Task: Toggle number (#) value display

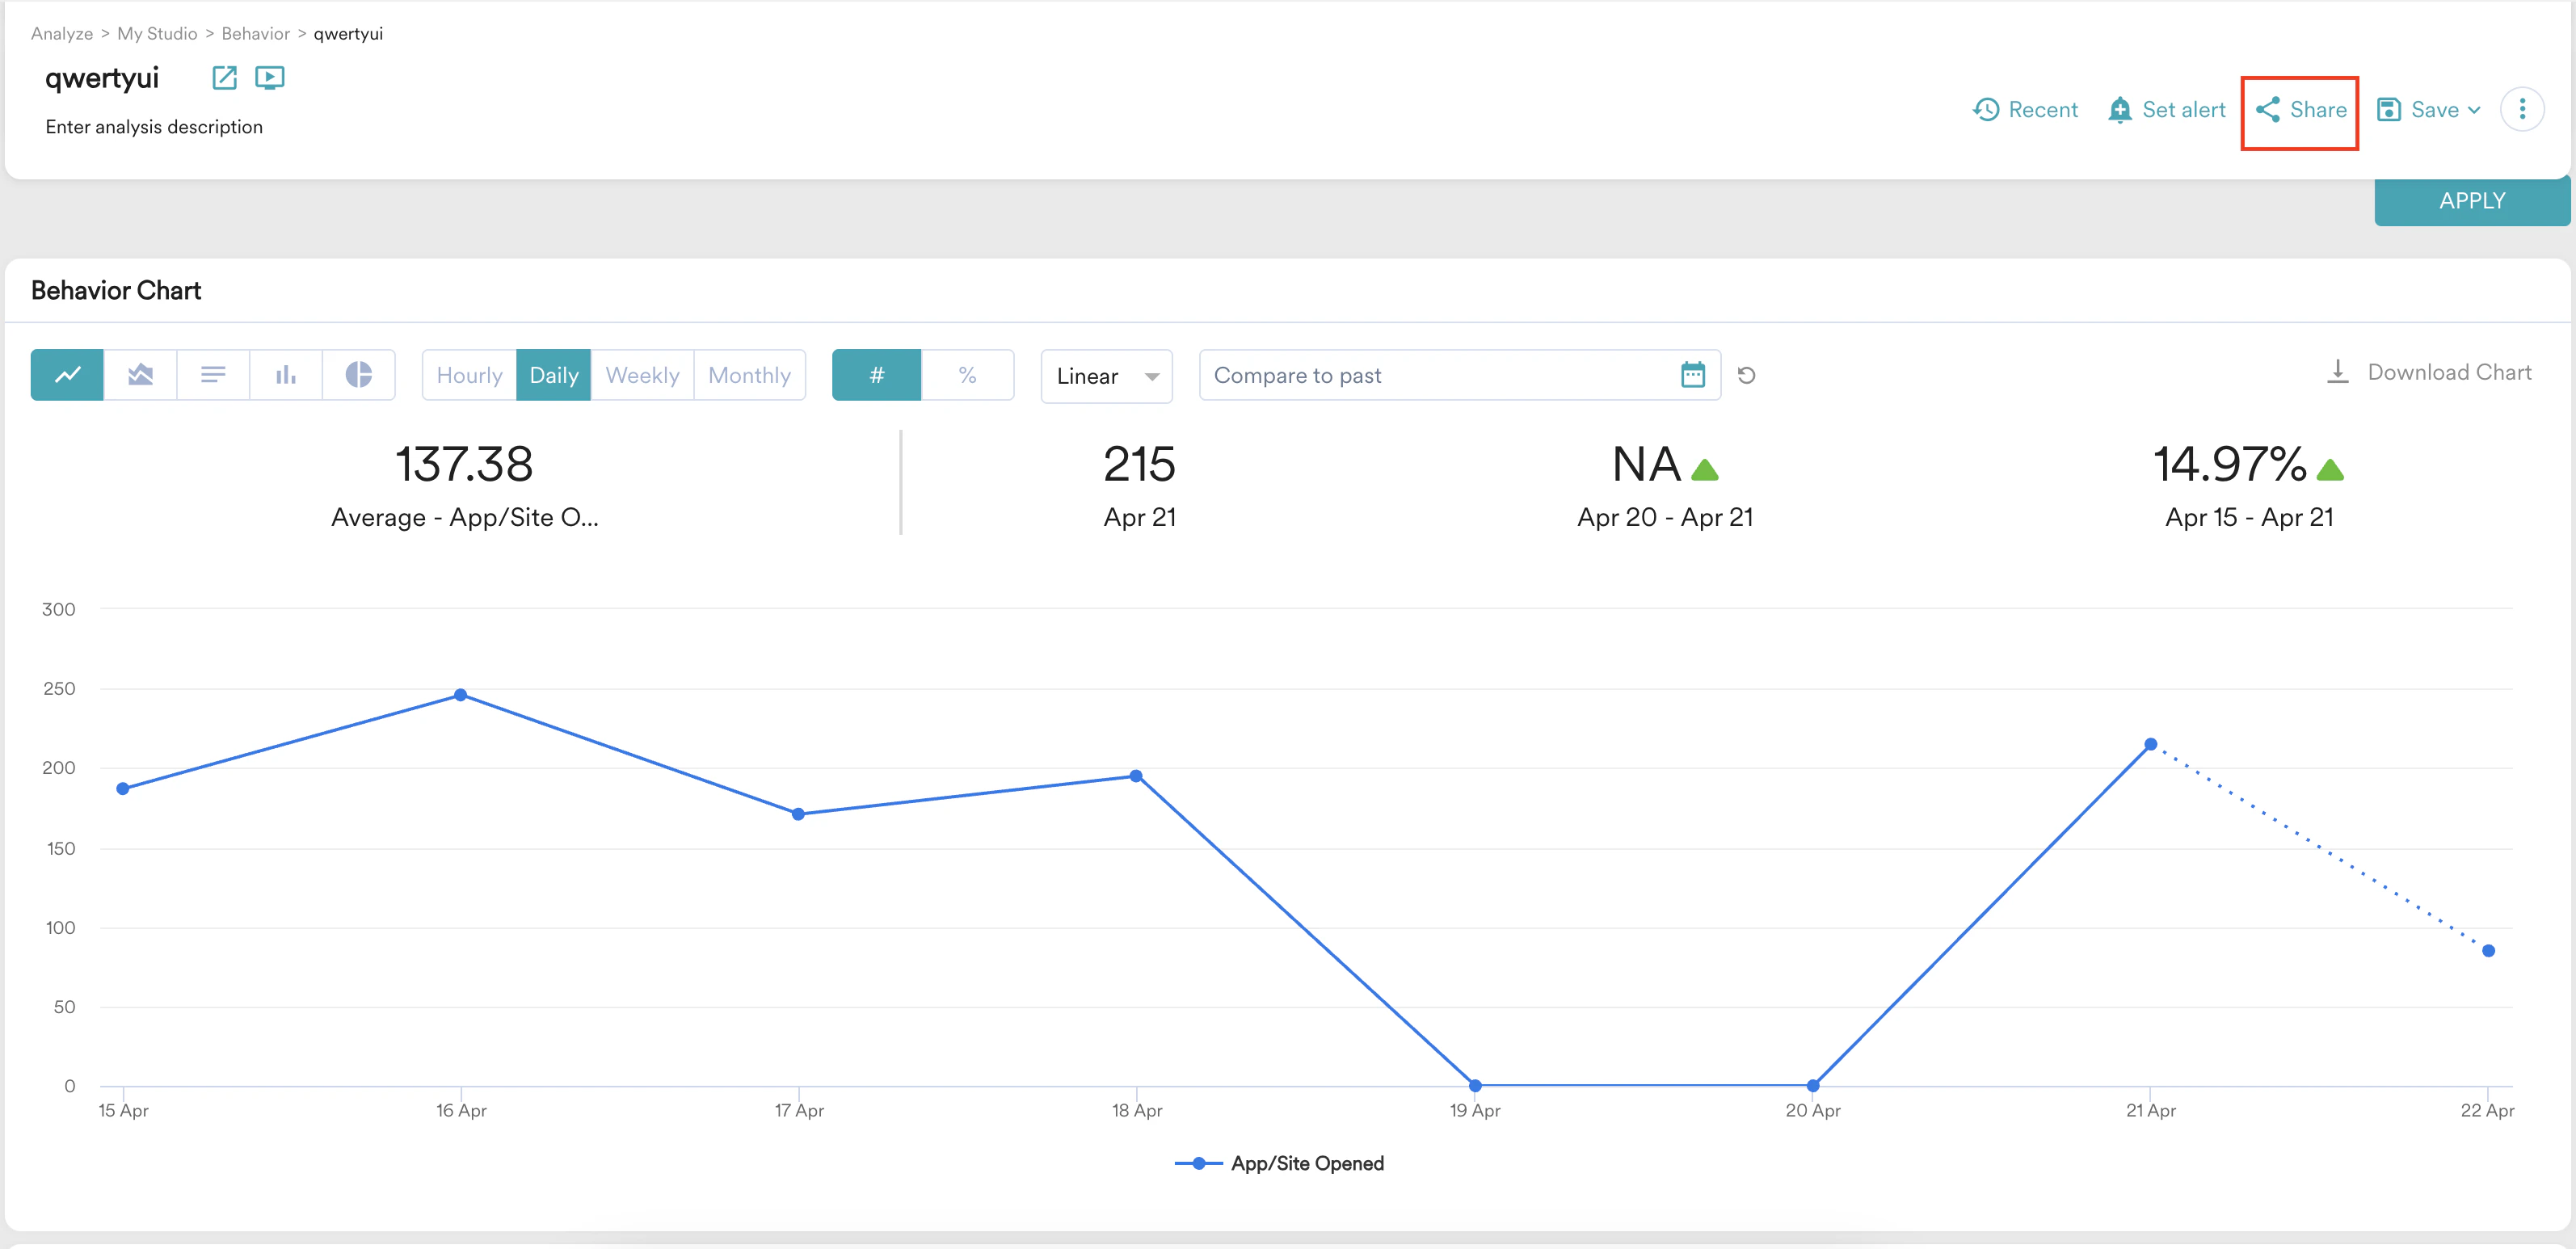Action: click(x=876, y=375)
